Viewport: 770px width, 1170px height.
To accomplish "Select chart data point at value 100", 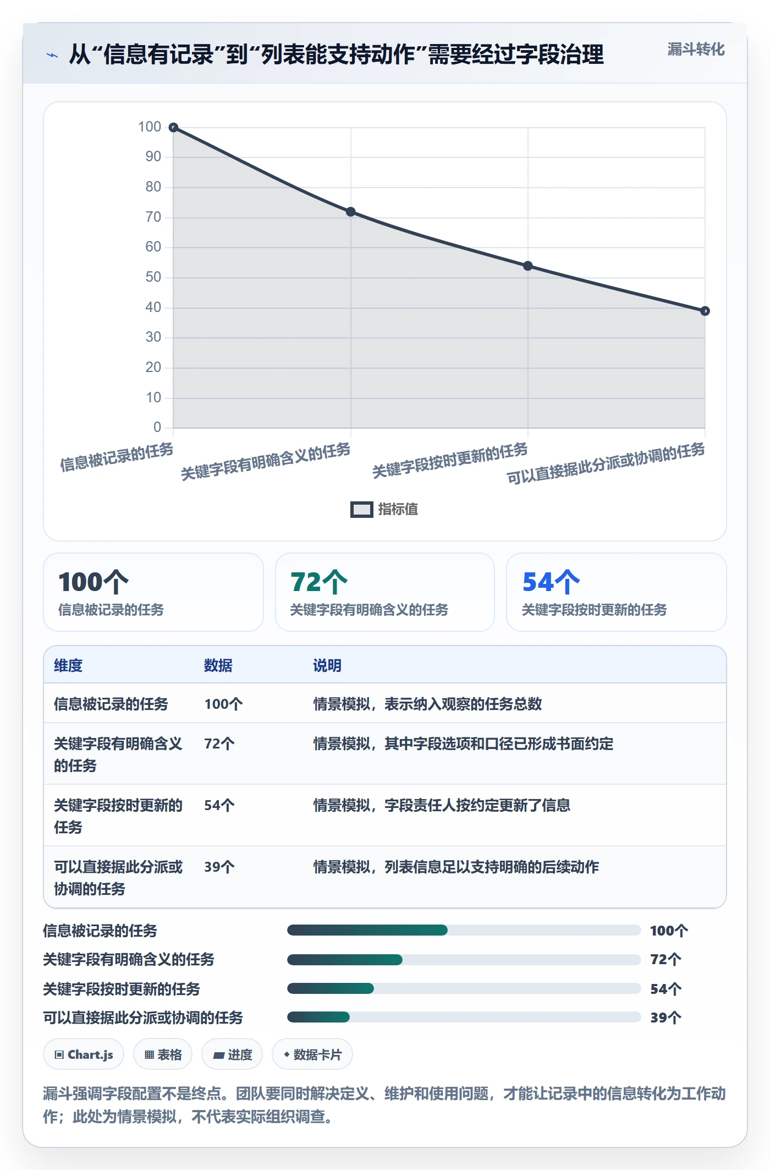I will pyautogui.click(x=173, y=128).
